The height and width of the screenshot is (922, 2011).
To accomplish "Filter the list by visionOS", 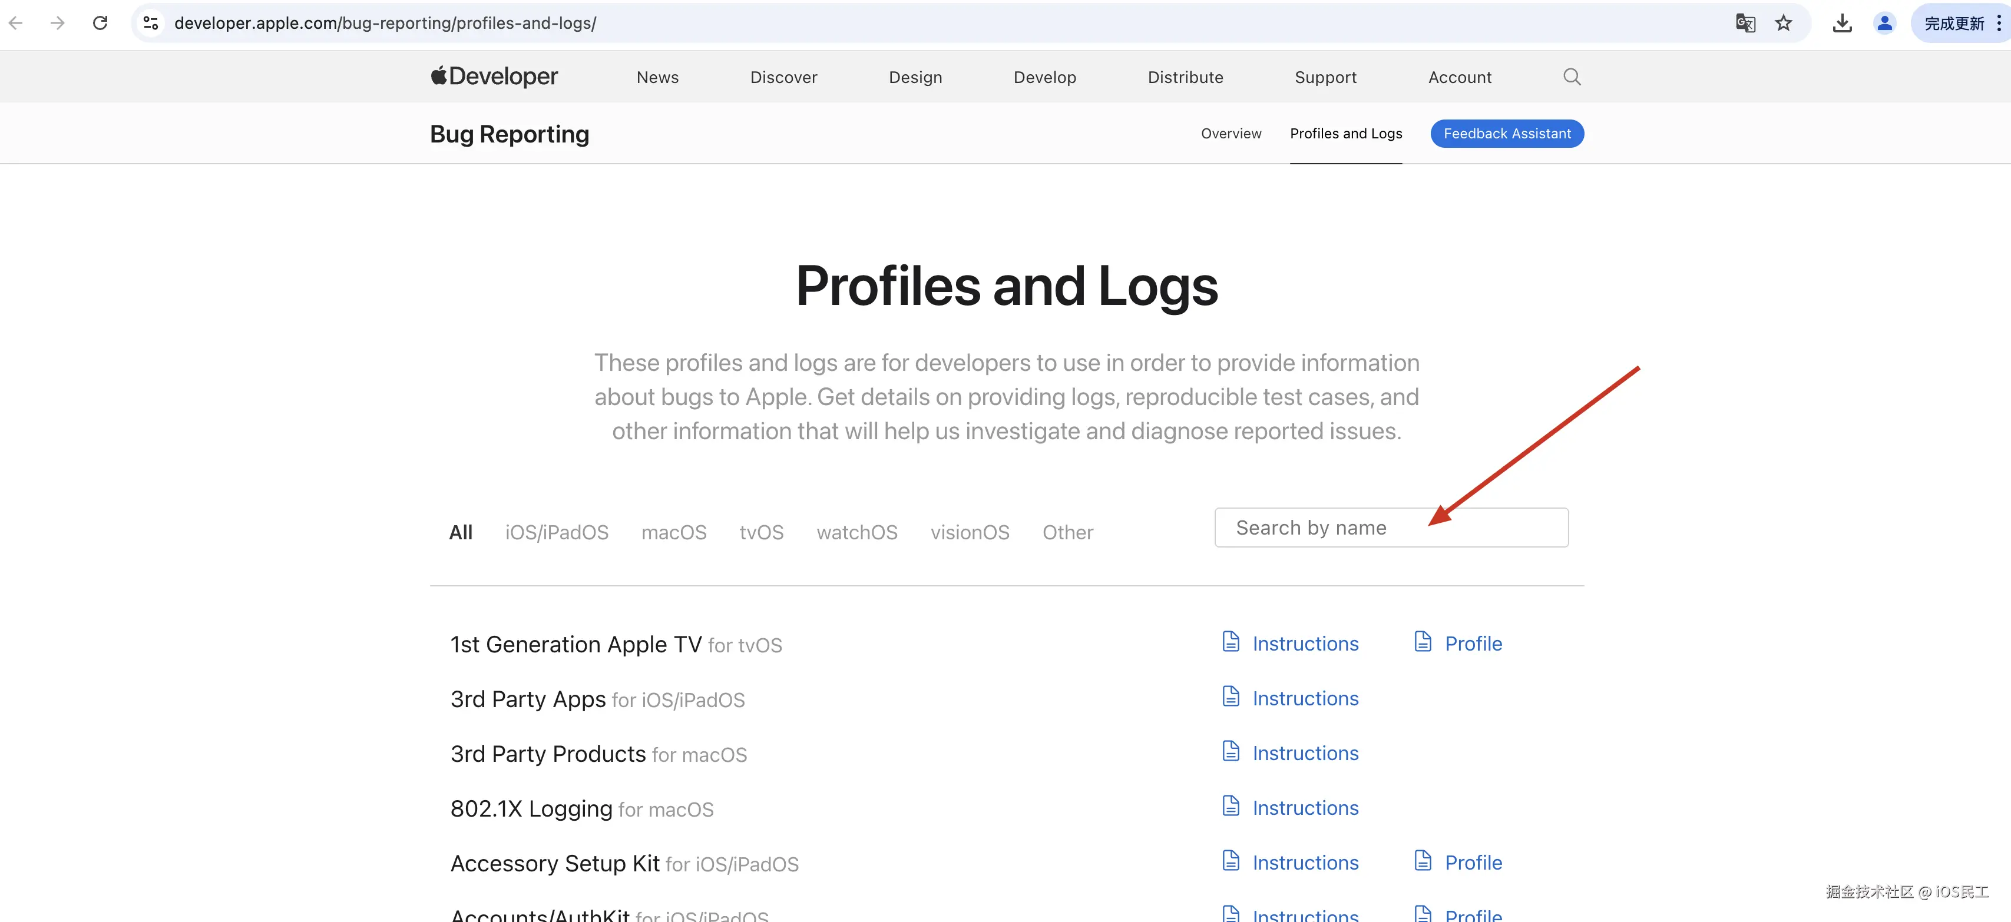I will [x=970, y=532].
